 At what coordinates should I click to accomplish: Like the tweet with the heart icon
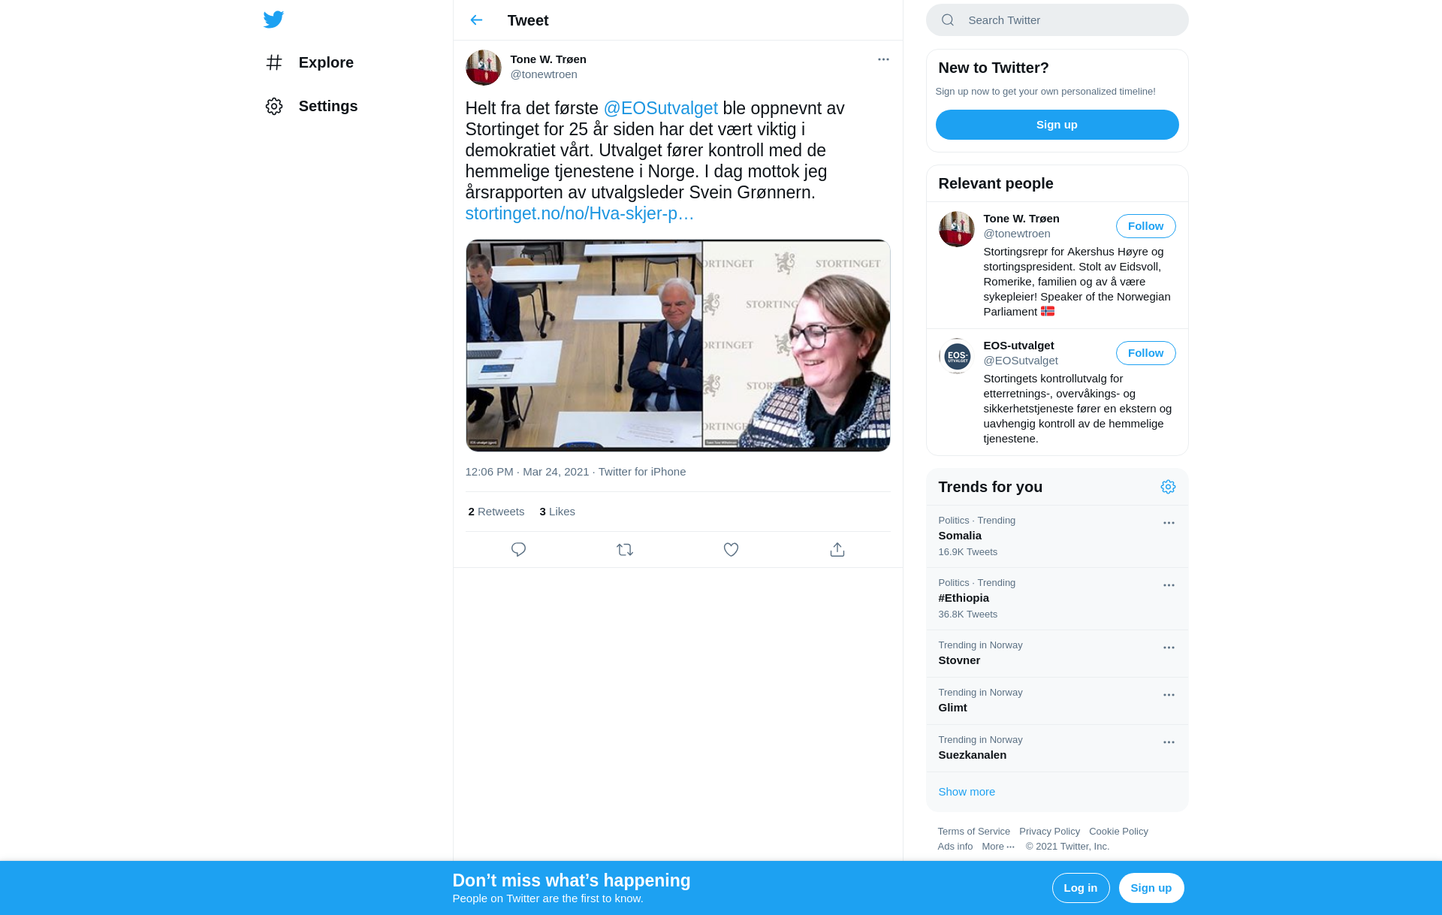click(x=731, y=550)
